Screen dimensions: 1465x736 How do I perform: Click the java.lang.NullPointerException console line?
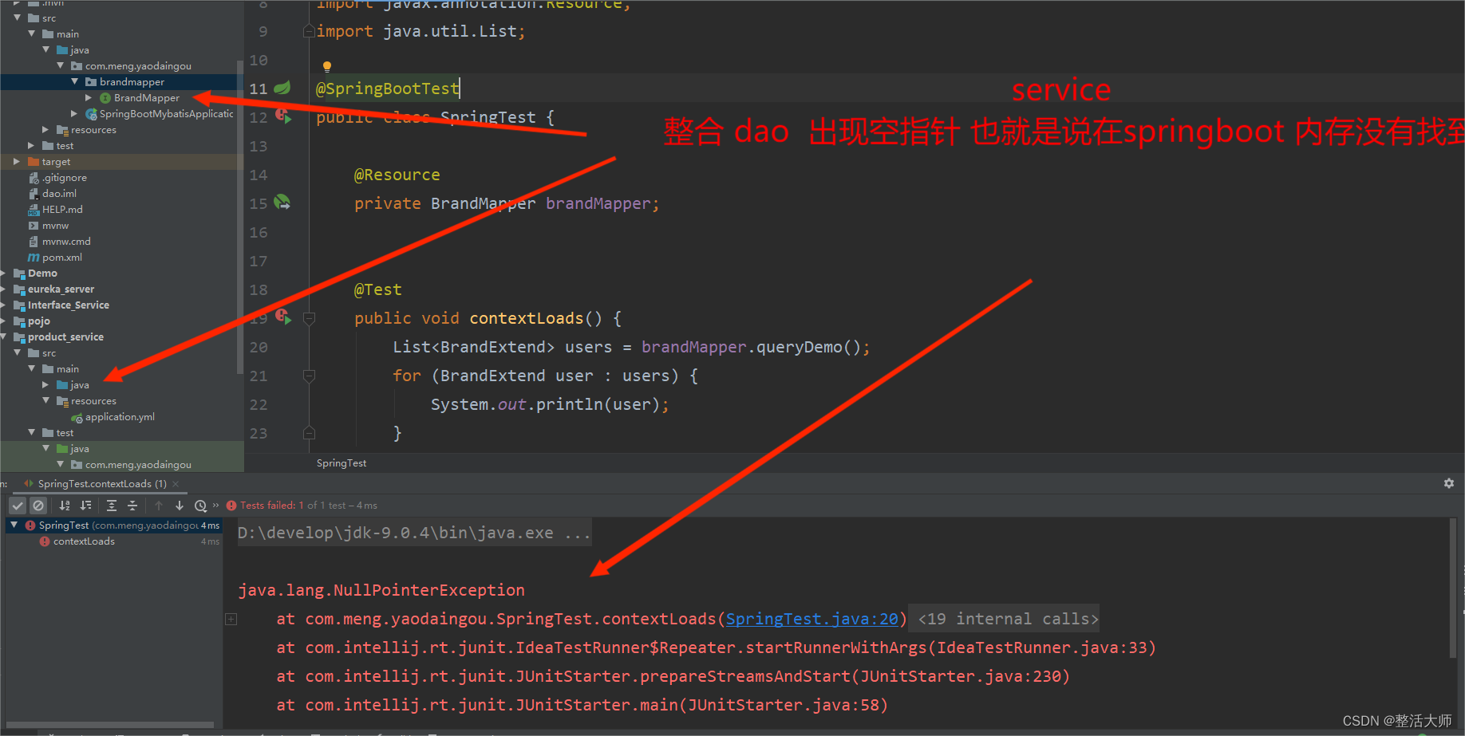[x=381, y=590]
